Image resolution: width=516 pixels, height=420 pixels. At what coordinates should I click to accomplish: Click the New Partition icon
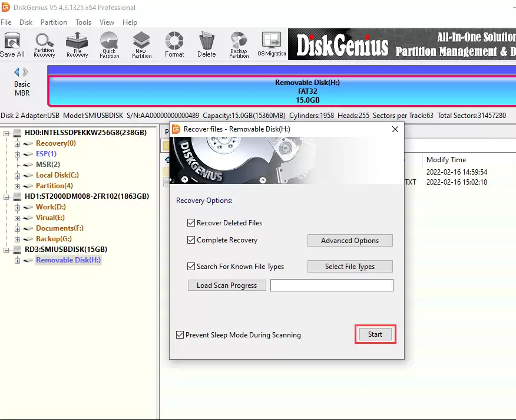coord(141,44)
